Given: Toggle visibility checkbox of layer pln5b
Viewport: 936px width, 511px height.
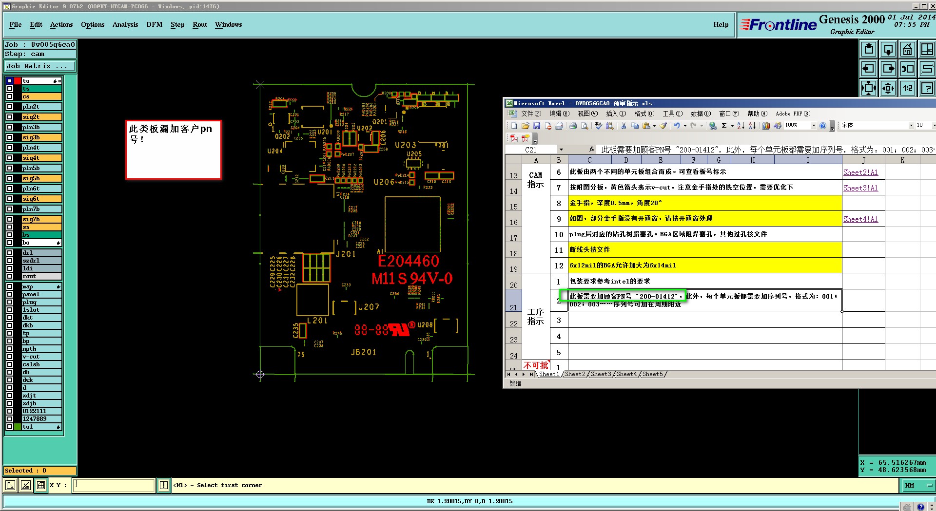Looking at the screenshot, I should click(10, 168).
